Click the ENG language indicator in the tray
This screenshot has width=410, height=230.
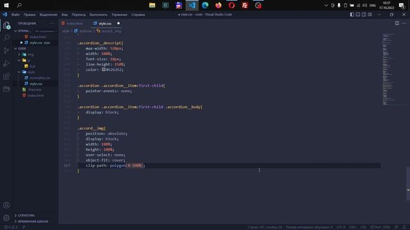click(x=373, y=5)
